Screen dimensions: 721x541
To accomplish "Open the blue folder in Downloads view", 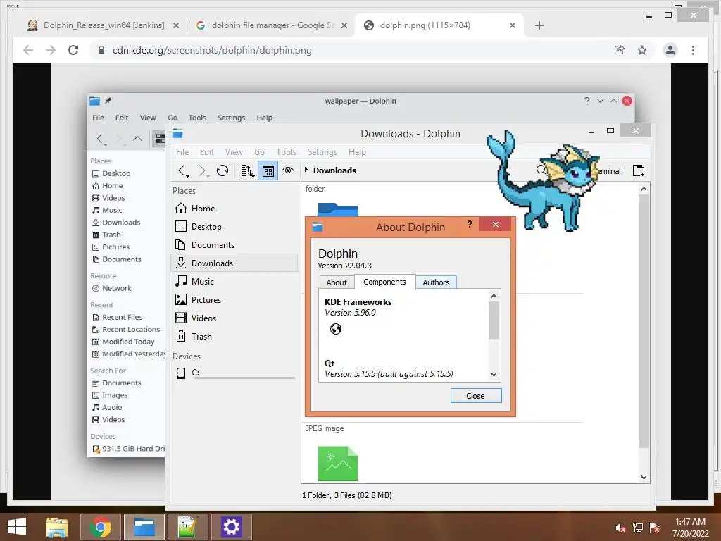I will coord(338,209).
